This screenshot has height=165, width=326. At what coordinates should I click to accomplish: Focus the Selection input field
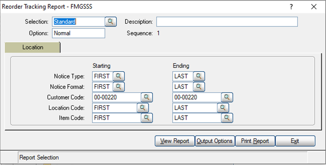pos(79,22)
